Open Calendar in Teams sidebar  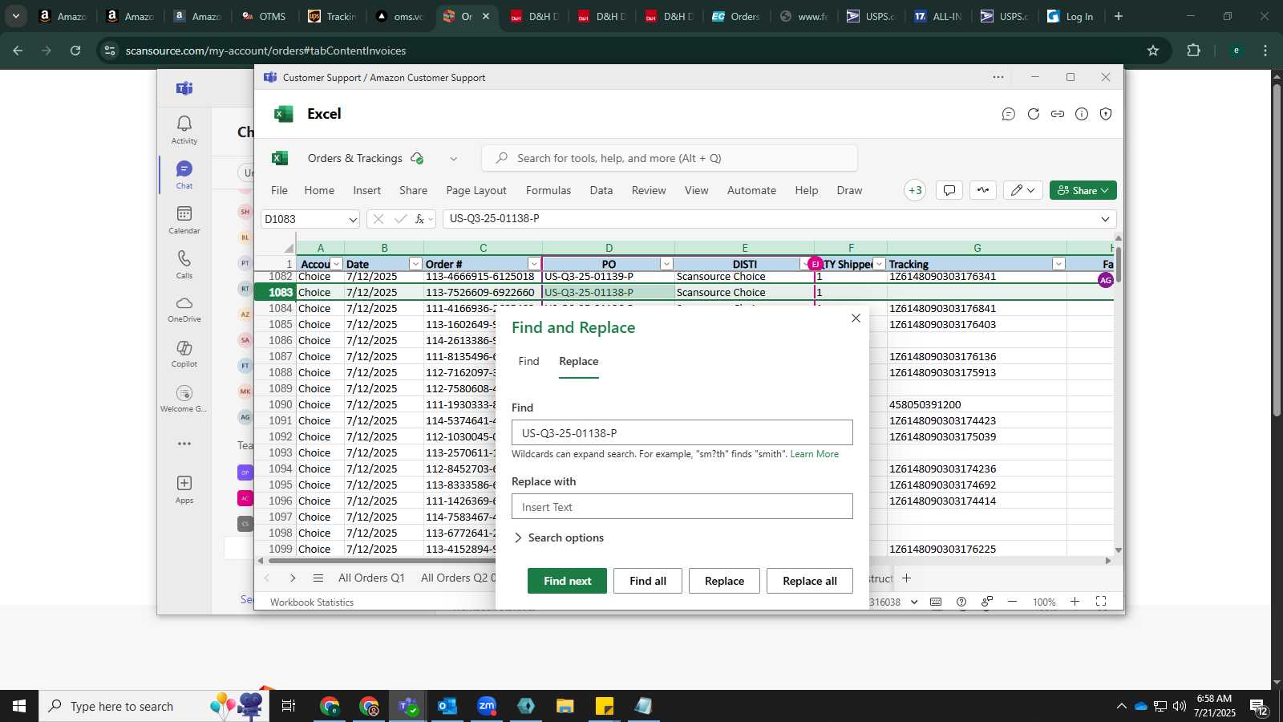point(184,219)
